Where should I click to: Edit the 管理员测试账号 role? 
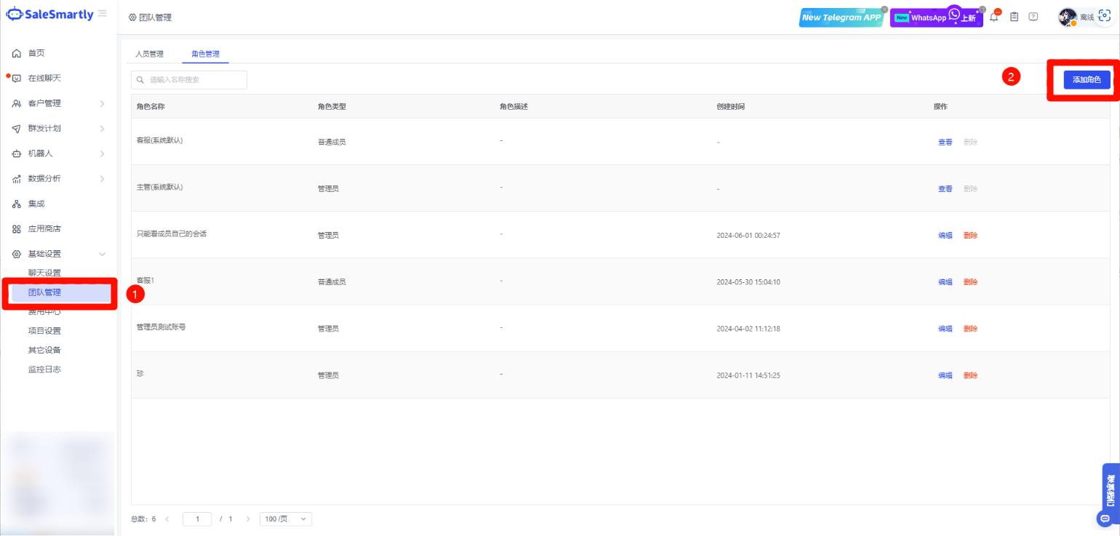(945, 329)
